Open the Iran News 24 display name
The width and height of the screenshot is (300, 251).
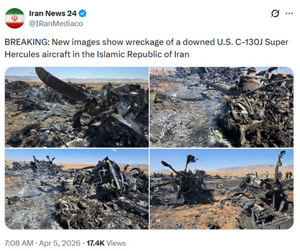coord(53,13)
